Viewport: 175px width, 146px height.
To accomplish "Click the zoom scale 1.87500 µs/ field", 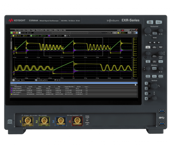I will (x=41, y=80).
